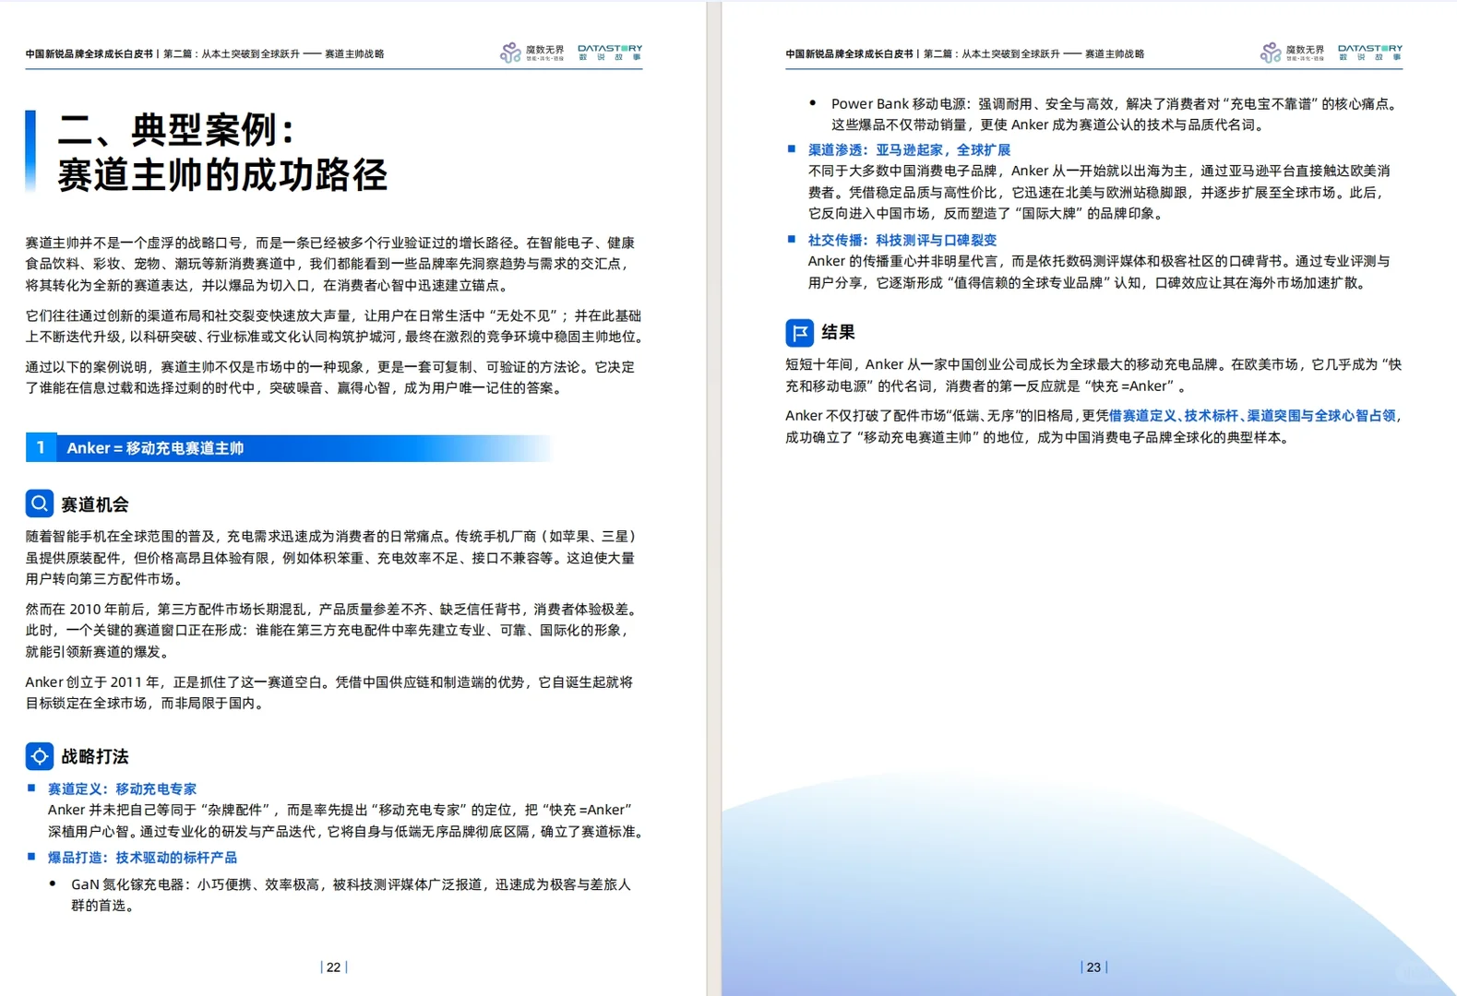
Task: Click blue subheading 爆品打造:技术驱动的标杆产品
Action: [x=142, y=858]
